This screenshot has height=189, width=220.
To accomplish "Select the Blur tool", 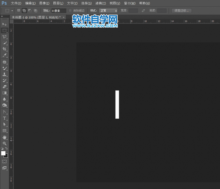I will click(x=4, y=99).
